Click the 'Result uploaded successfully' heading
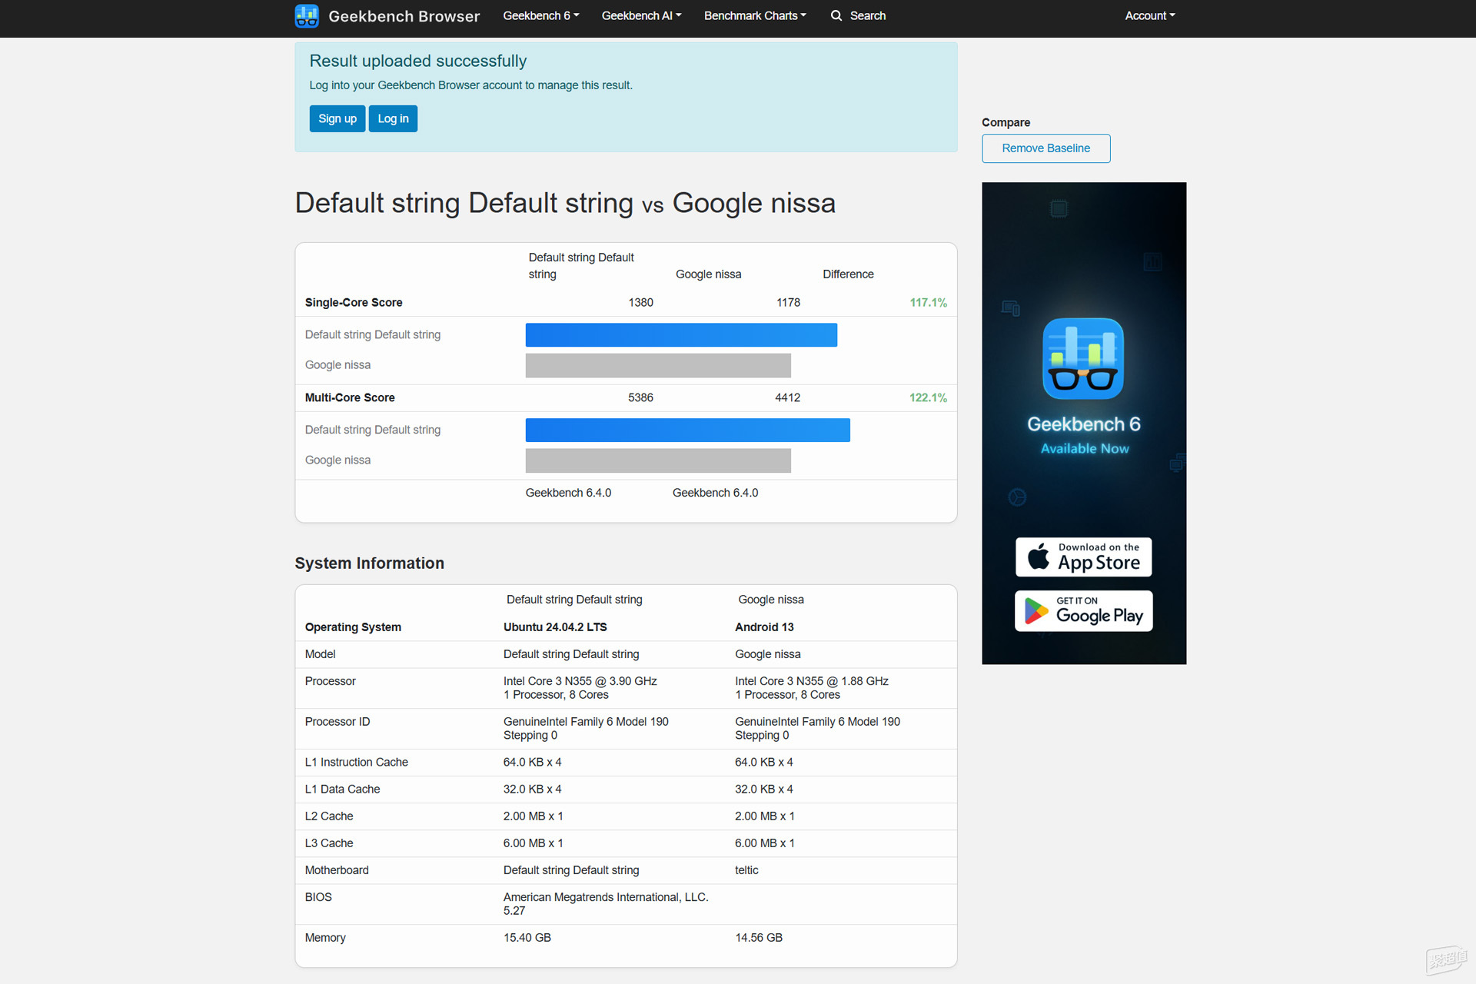Screen dimensions: 1476x984 click(418, 61)
